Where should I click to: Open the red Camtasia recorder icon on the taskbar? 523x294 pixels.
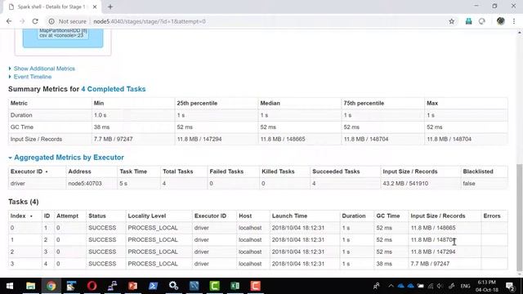tap(255, 286)
